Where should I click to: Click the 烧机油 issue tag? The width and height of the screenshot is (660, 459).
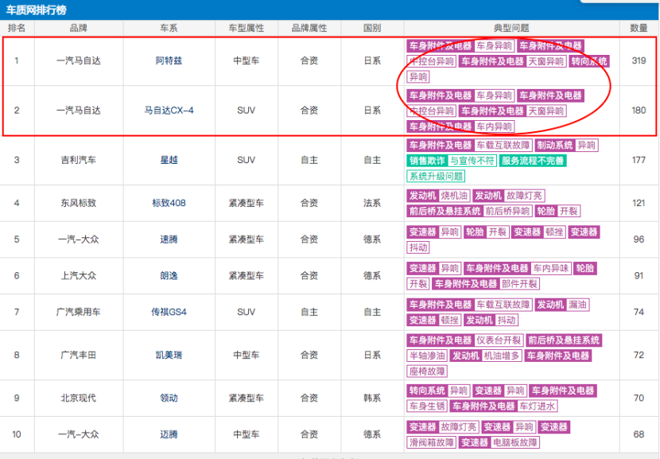click(x=455, y=196)
